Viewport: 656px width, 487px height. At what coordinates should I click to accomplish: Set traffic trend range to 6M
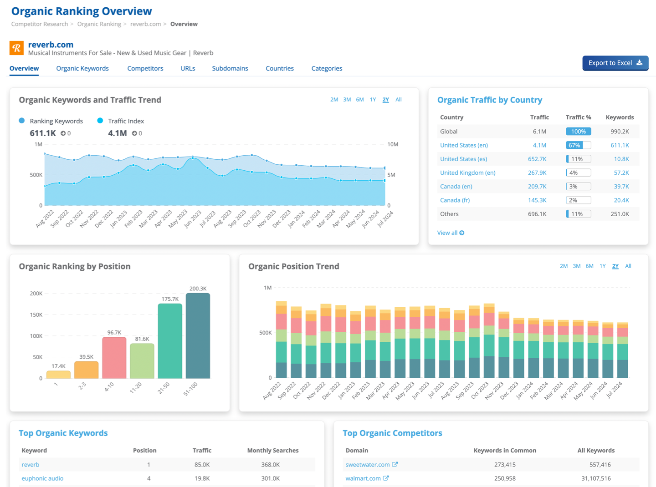click(360, 100)
